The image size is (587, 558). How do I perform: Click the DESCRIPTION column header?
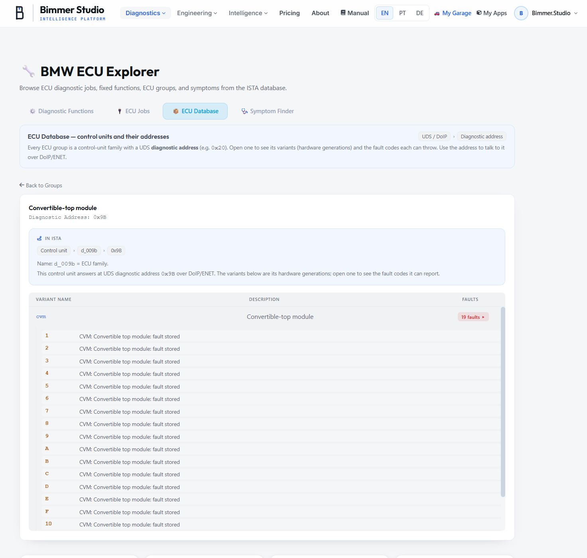264,299
